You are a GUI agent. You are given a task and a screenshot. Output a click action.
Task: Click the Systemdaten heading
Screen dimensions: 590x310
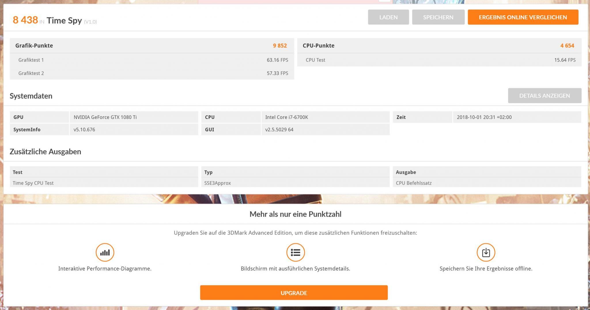pyautogui.click(x=31, y=96)
